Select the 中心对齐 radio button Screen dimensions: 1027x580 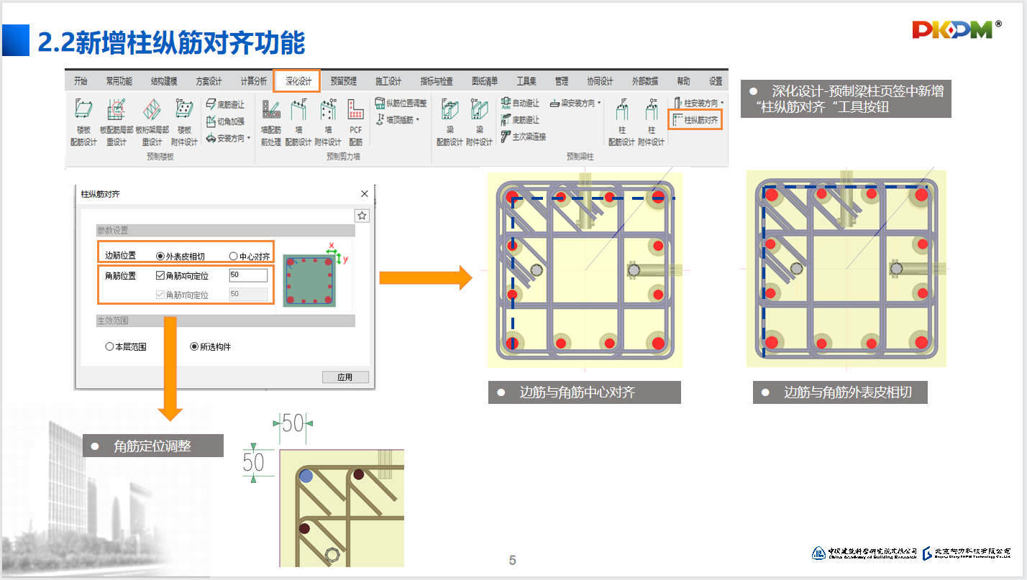click(233, 257)
